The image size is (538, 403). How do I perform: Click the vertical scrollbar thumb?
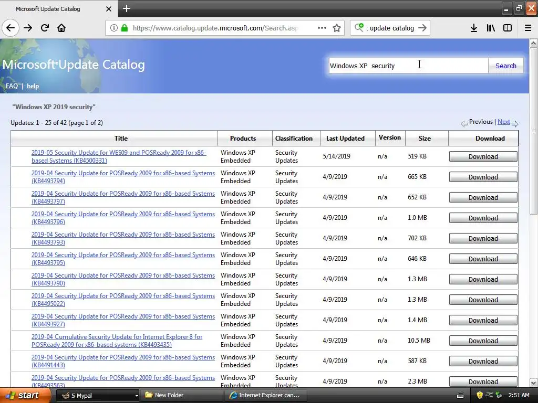[534, 131]
